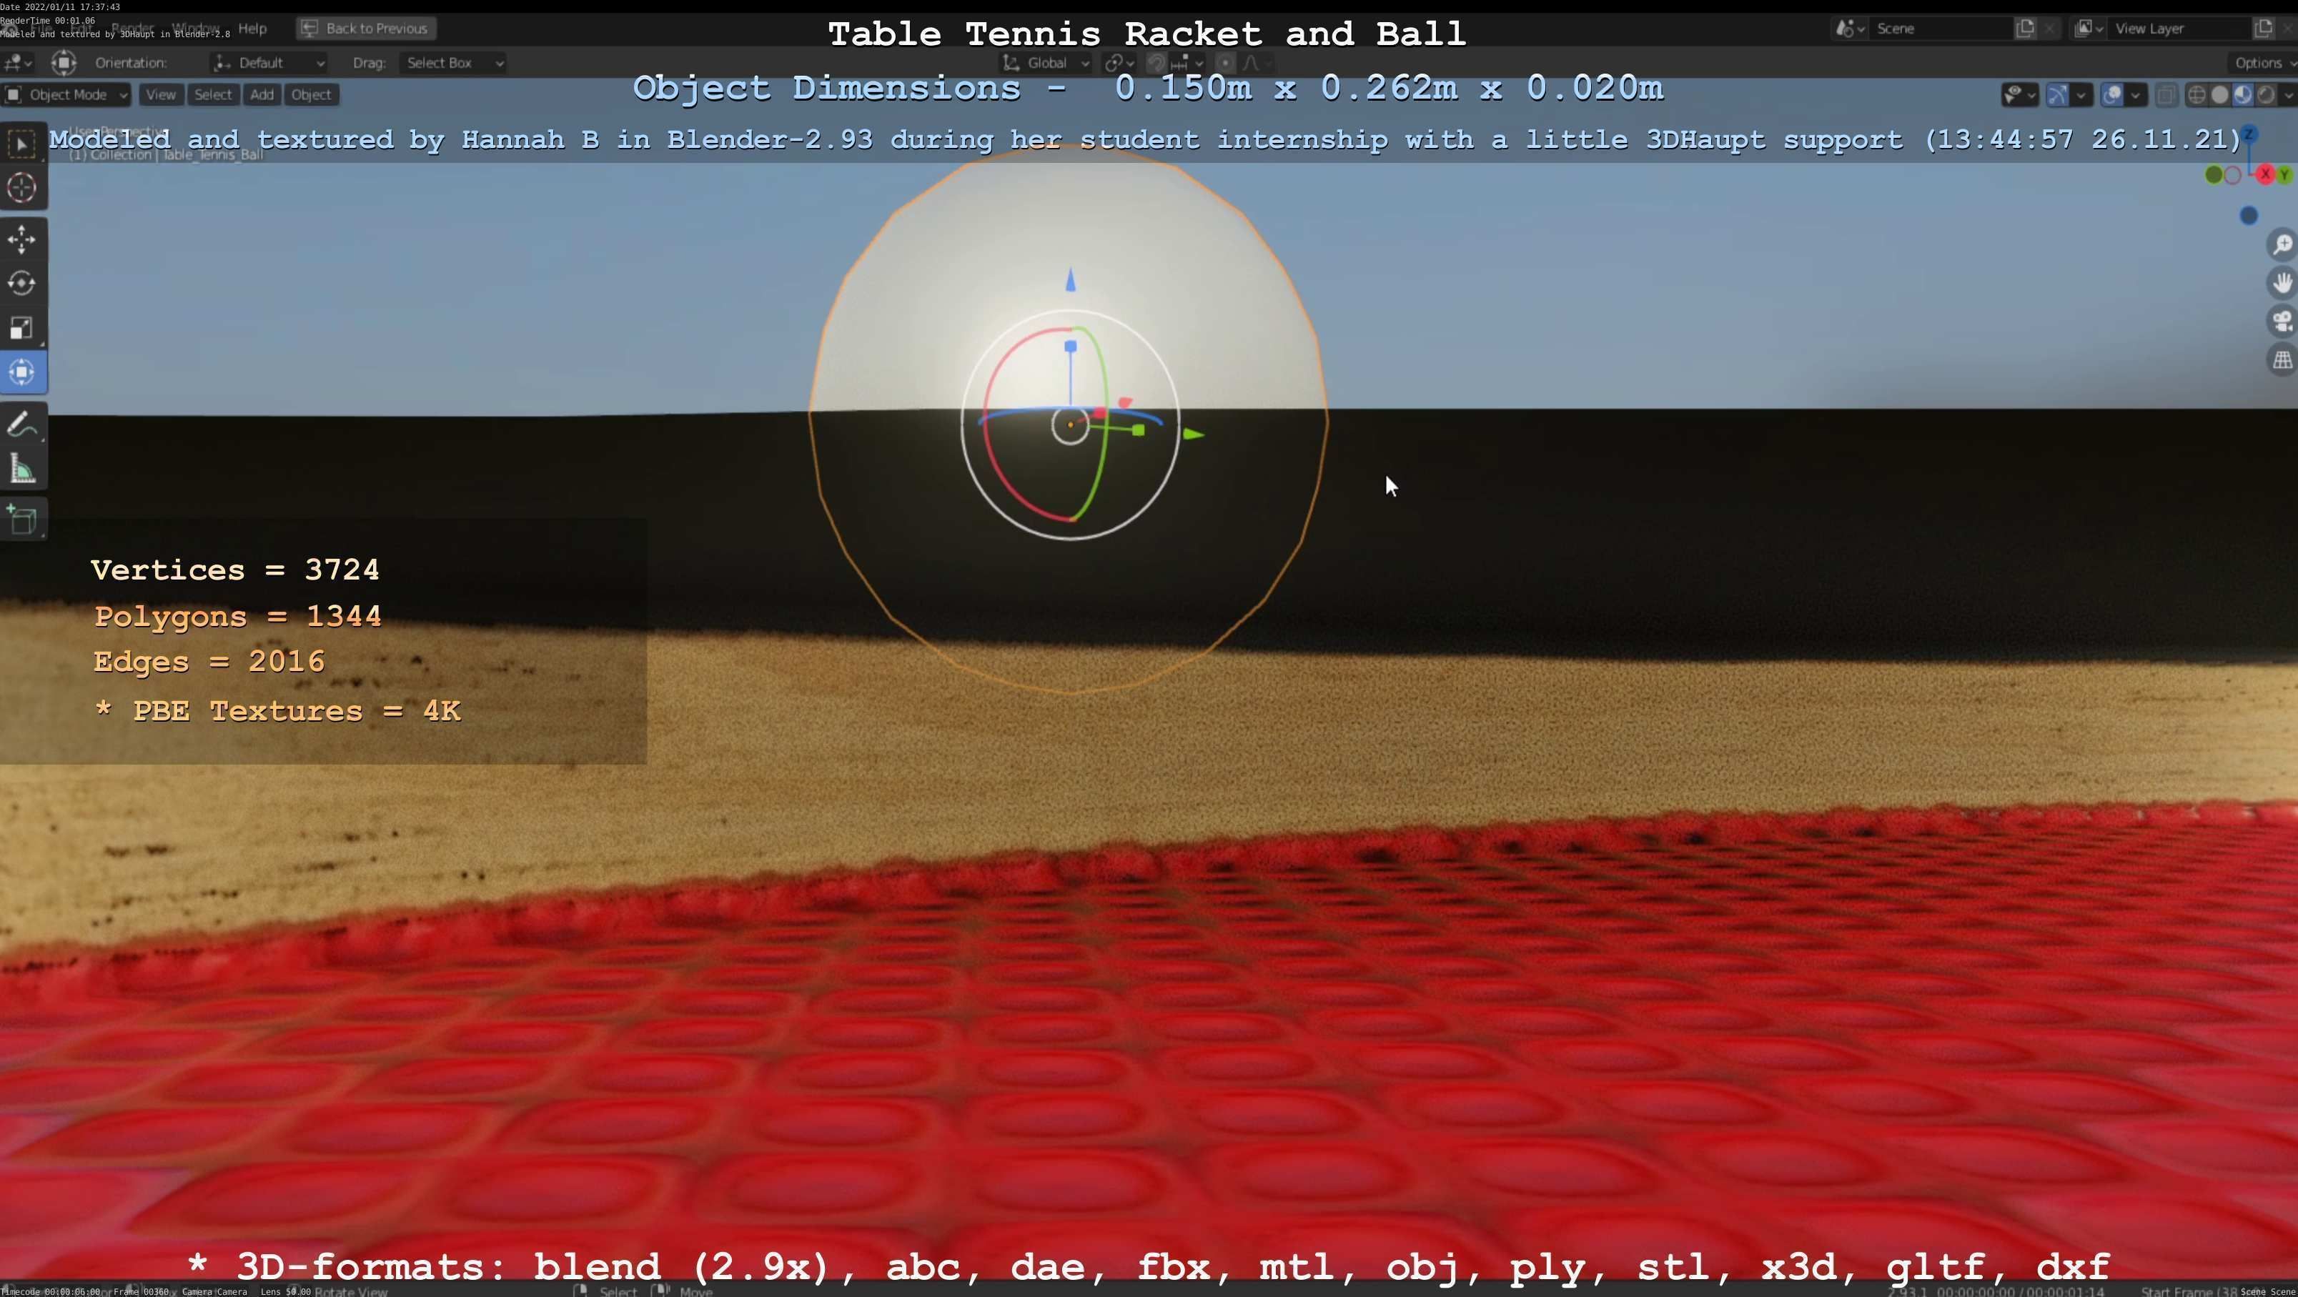Create a new scene with the copy icon
The height and width of the screenshot is (1297, 2298).
(x=2025, y=29)
